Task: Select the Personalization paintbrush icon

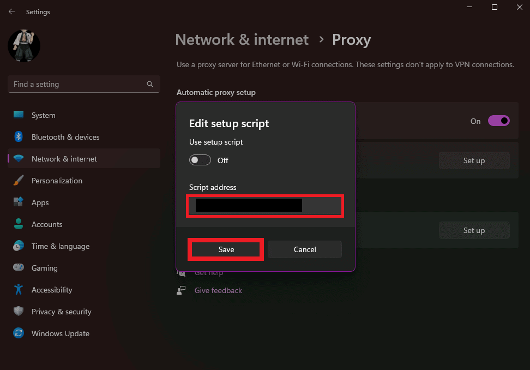Action: pyautogui.click(x=18, y=181)
